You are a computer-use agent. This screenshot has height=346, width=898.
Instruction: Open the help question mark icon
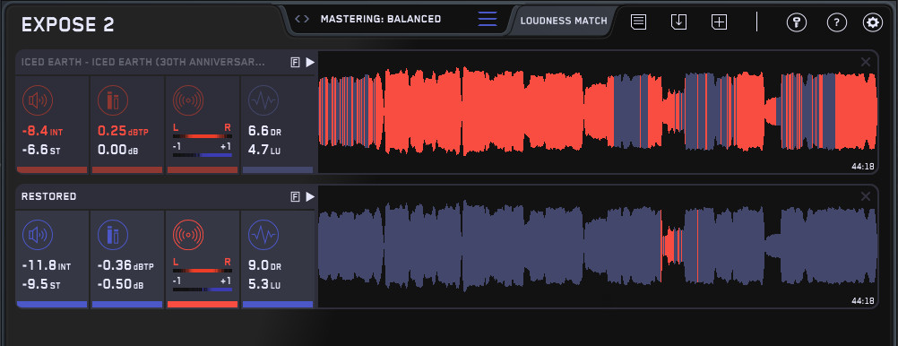pyautogui.click(x=837, y=23)
